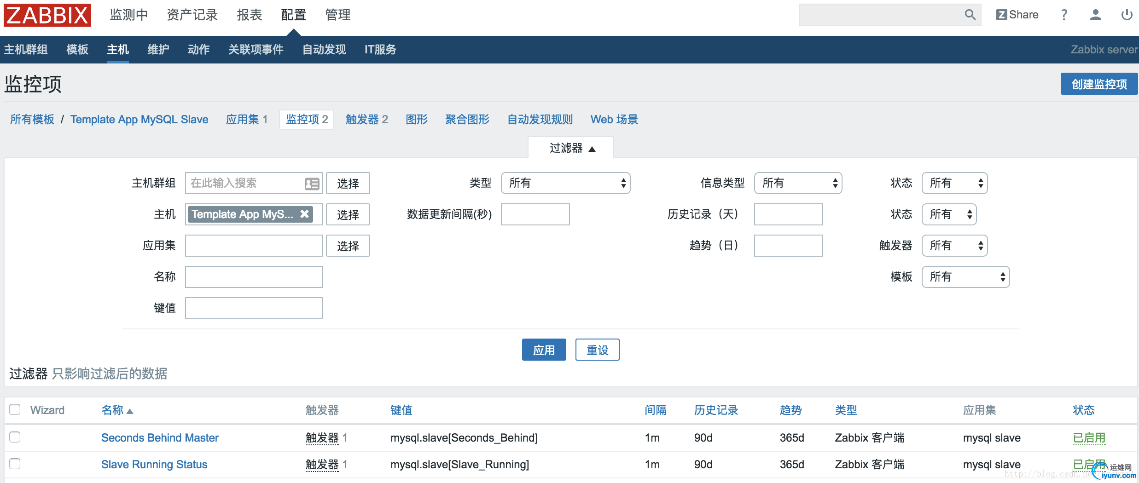Image resolution: width=1139 pixels, height=483 pixels.
Task: Open the Zabbix Share link
Action: coord(1017,15)
